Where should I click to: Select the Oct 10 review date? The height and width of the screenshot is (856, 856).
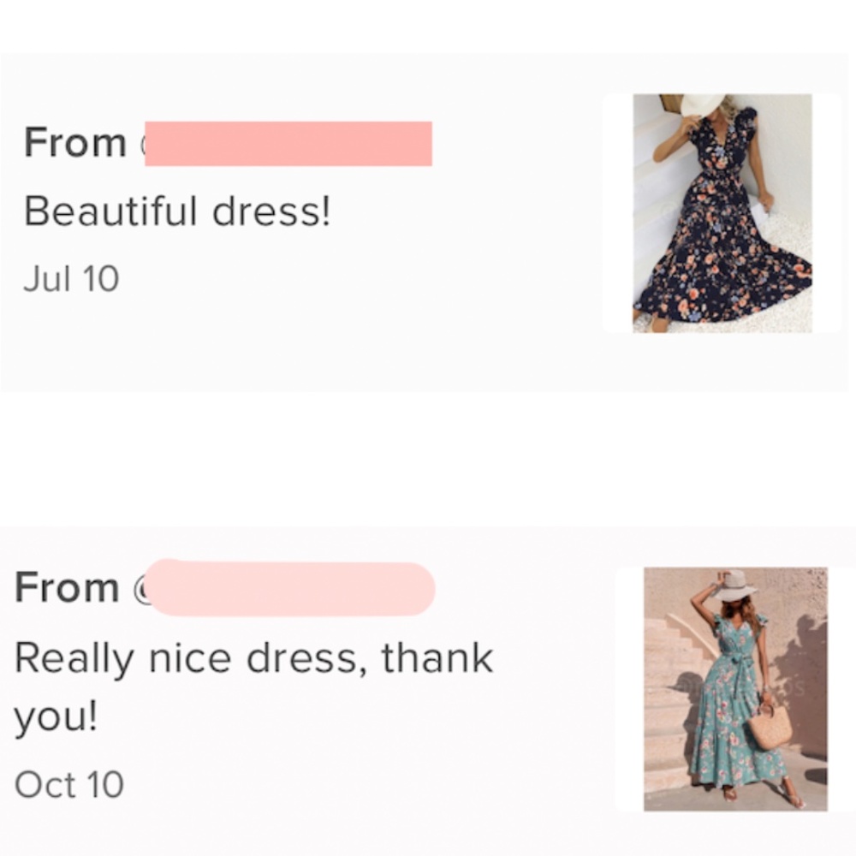[x=69, y=784]
